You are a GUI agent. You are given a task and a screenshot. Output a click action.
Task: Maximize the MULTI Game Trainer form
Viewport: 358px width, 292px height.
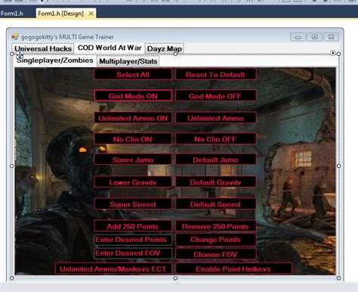pos(315,37)
